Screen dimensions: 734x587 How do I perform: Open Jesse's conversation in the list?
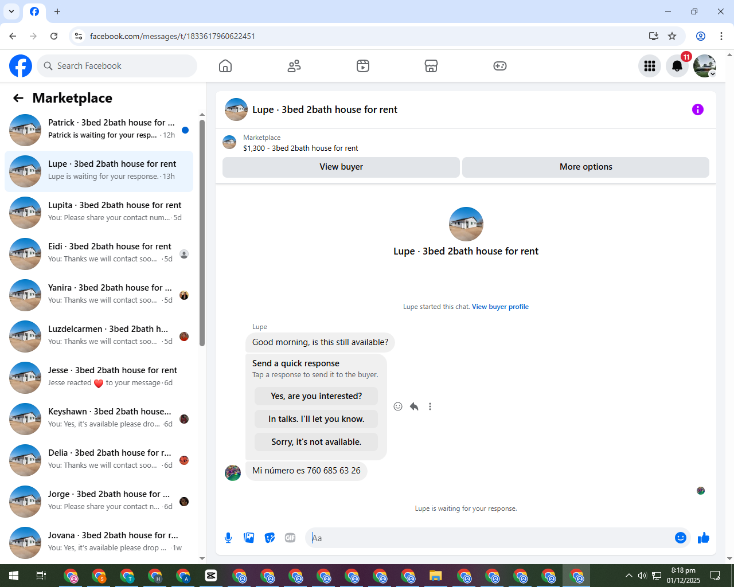(x=99, y=378)
